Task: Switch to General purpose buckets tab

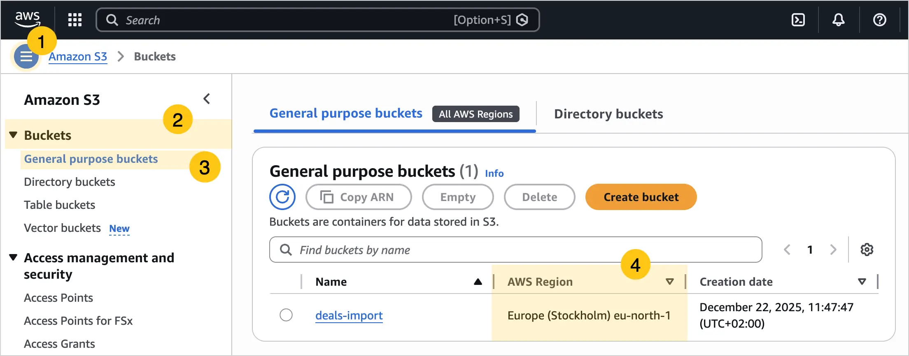Action: coord(346,113)
